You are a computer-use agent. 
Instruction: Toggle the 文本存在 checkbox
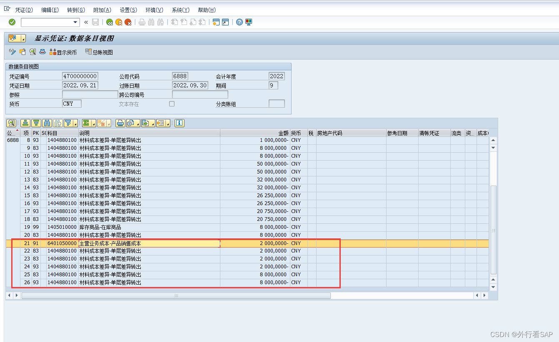[172, 104]
